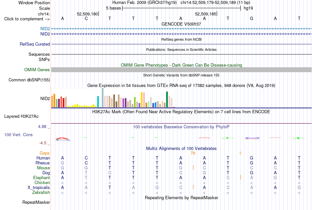Image resolution: width=312 pixels, height=210 pixels.
Task: Click "Short Genetic Variants from dbSNP" title
Action: tap(181, 75)
